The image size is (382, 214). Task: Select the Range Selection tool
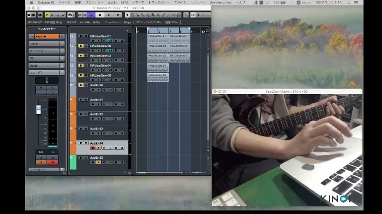133,15
